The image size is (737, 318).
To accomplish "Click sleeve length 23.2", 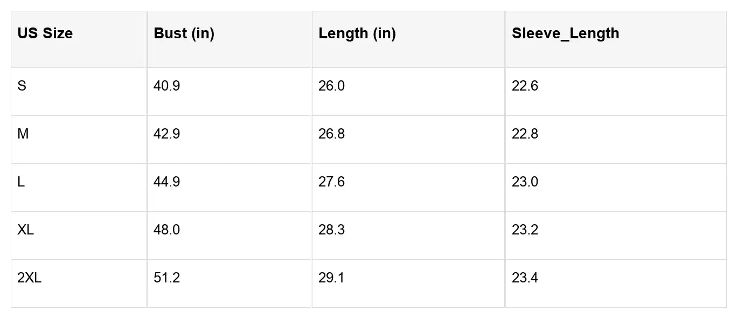I will [x=525, y=230].
